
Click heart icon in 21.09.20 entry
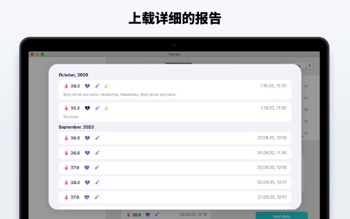tap(87, 197)
